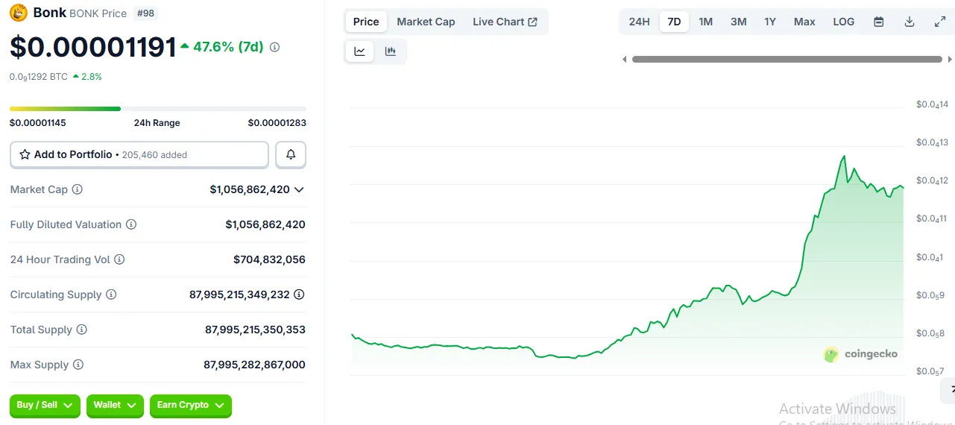Click the 24h Range progress bar
This screenshot has width=955, height=425.
pyautogui.click(x=158, y=109)
